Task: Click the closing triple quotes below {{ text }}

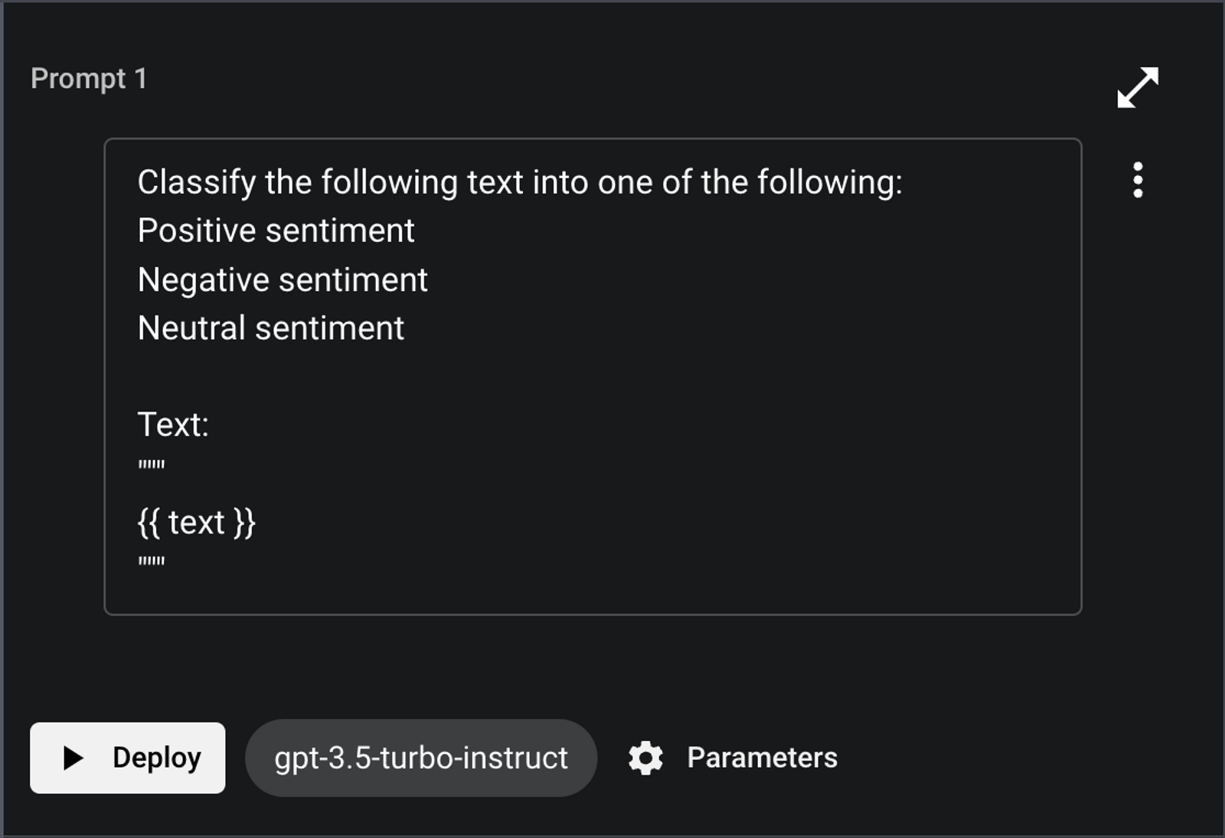Action: tap(152, 561)
